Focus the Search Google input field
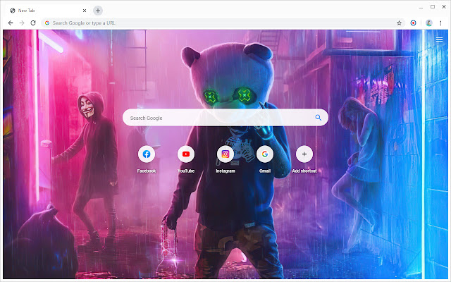This screenshot has width=451, height=282. pos(225,118)
